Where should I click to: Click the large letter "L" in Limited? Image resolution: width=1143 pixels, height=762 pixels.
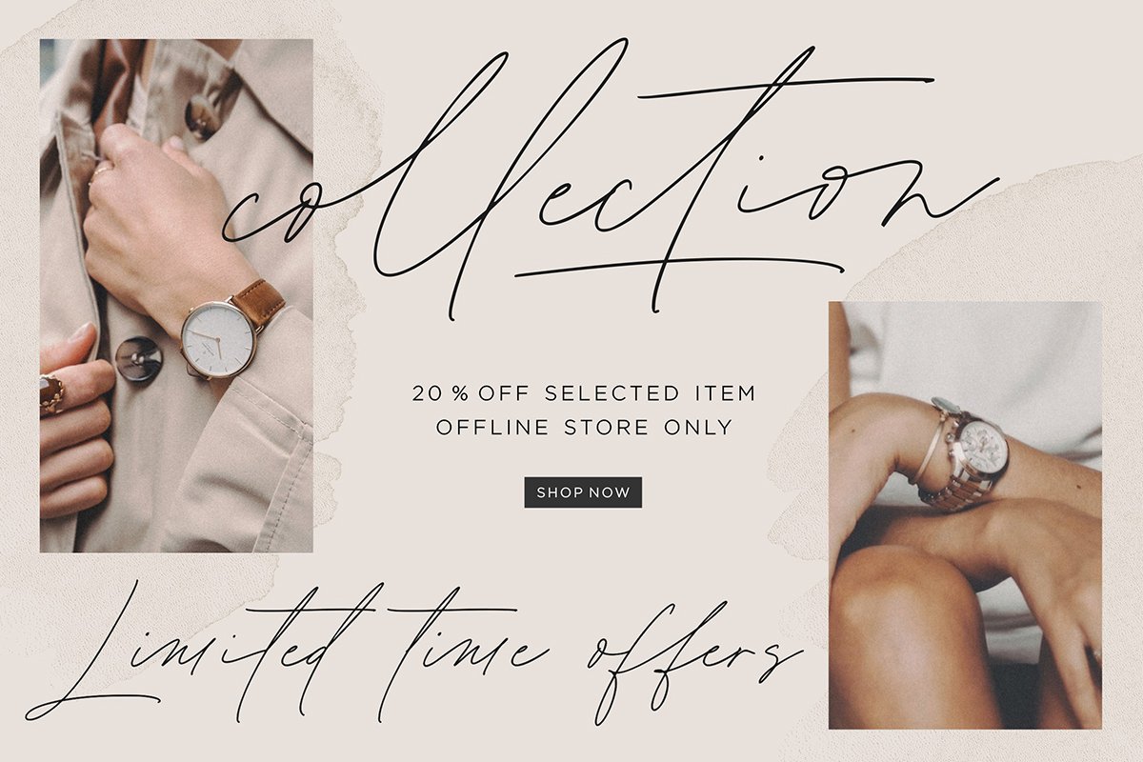click(x=90, y=652)
